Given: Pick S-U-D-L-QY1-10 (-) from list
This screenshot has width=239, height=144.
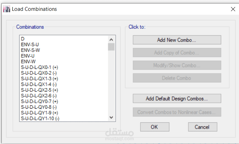Looking at the screenshot, I should (40, 118).
